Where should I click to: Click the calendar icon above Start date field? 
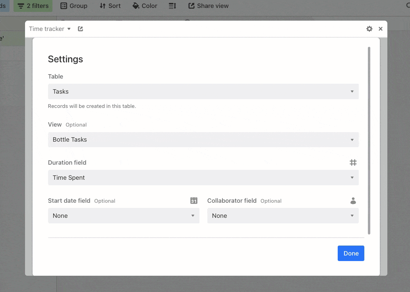[193, 201]
